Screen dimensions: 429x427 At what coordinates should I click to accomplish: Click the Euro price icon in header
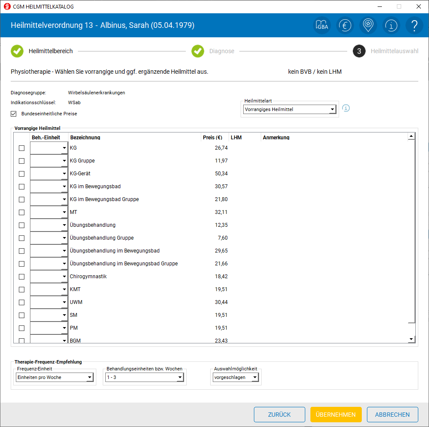coord(345,25)
